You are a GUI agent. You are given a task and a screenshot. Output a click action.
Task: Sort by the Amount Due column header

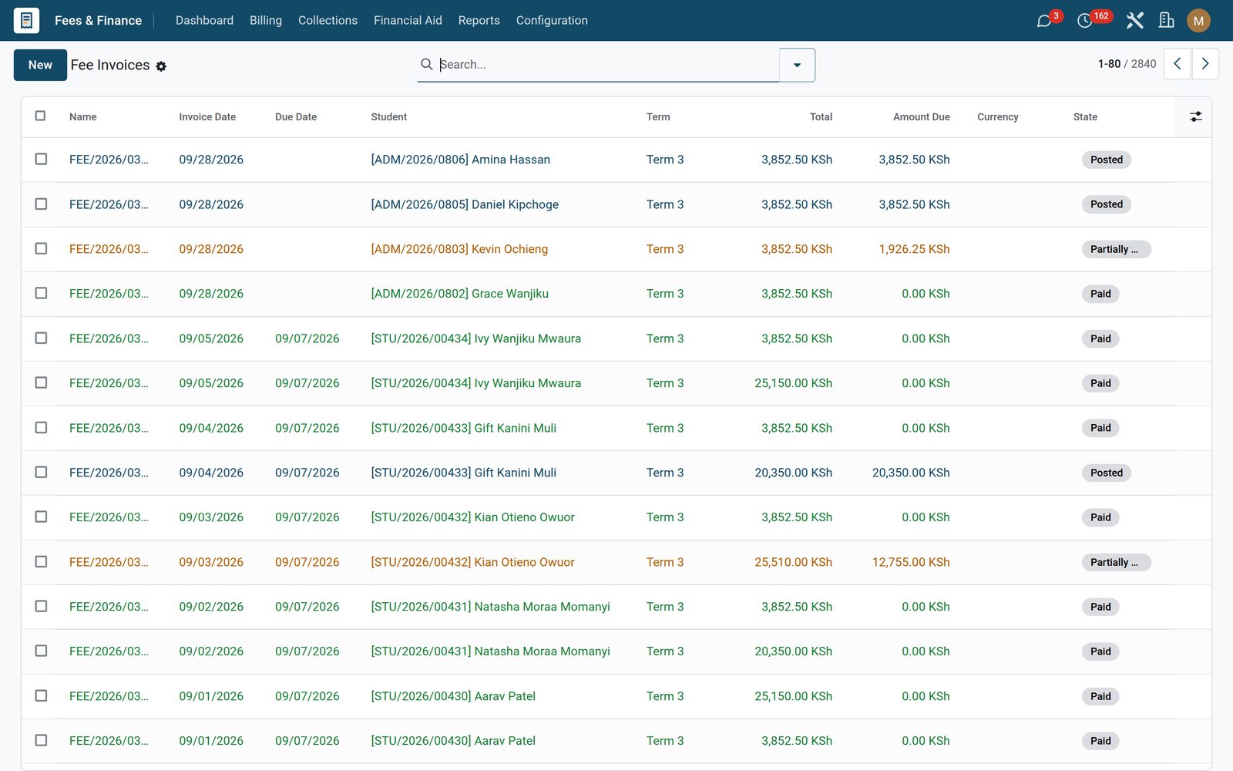[x=921, y=117]
